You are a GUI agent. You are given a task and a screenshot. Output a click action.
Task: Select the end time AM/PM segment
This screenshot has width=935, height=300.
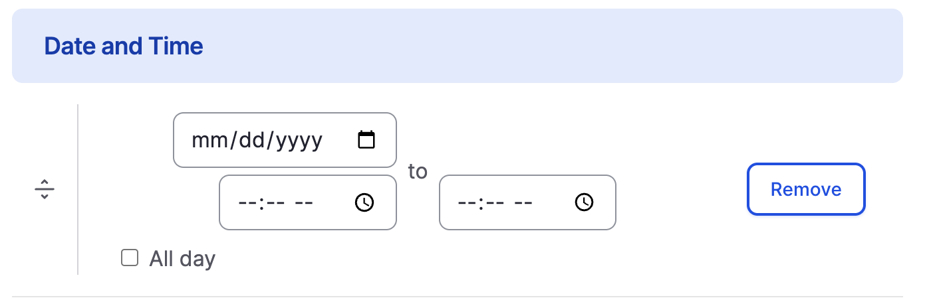tap(523, 202)
